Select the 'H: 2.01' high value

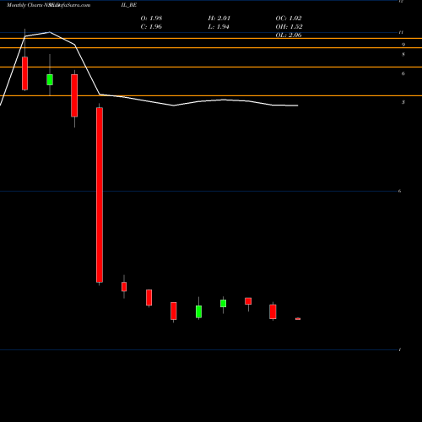[219, 19]
